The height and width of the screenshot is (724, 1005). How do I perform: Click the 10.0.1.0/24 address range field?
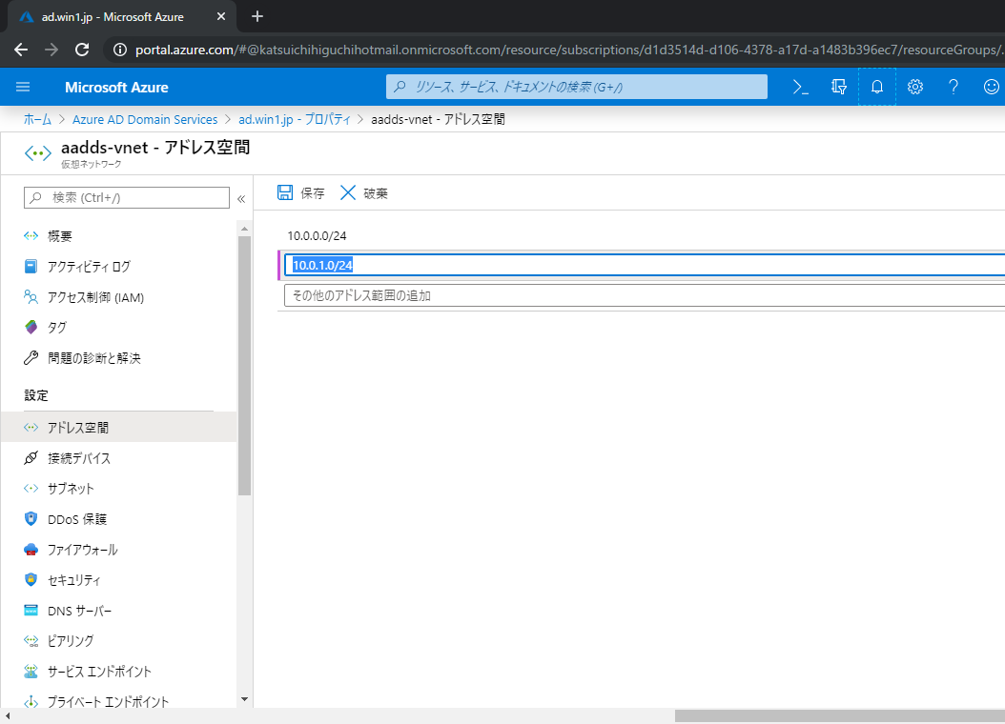pyautogui.click(x=645, y=265)
